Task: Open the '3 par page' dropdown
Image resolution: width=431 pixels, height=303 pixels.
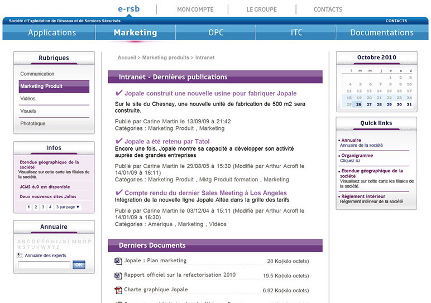Action: (x=68, y=207)
